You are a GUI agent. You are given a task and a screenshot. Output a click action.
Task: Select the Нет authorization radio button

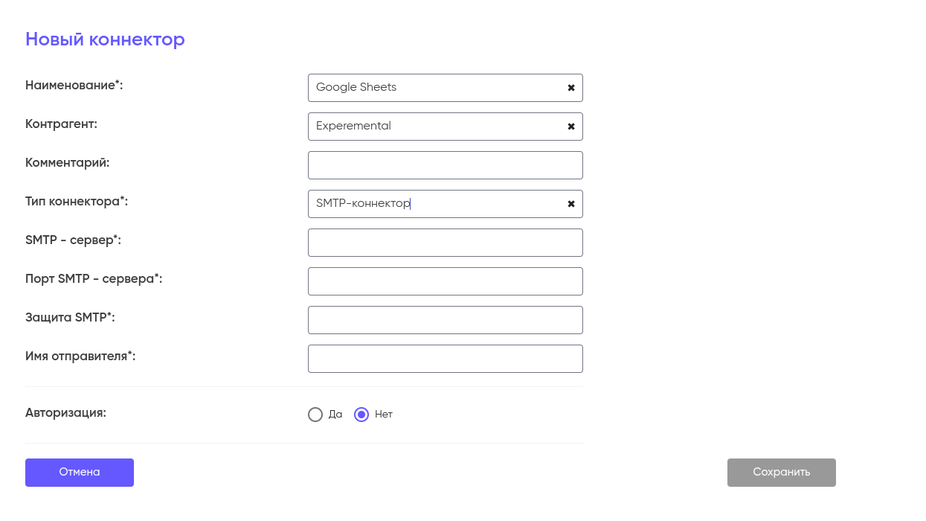(361, 415)
